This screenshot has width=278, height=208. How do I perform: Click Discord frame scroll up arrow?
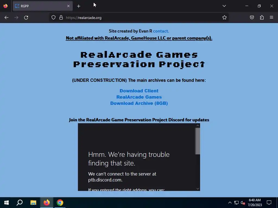198,126
